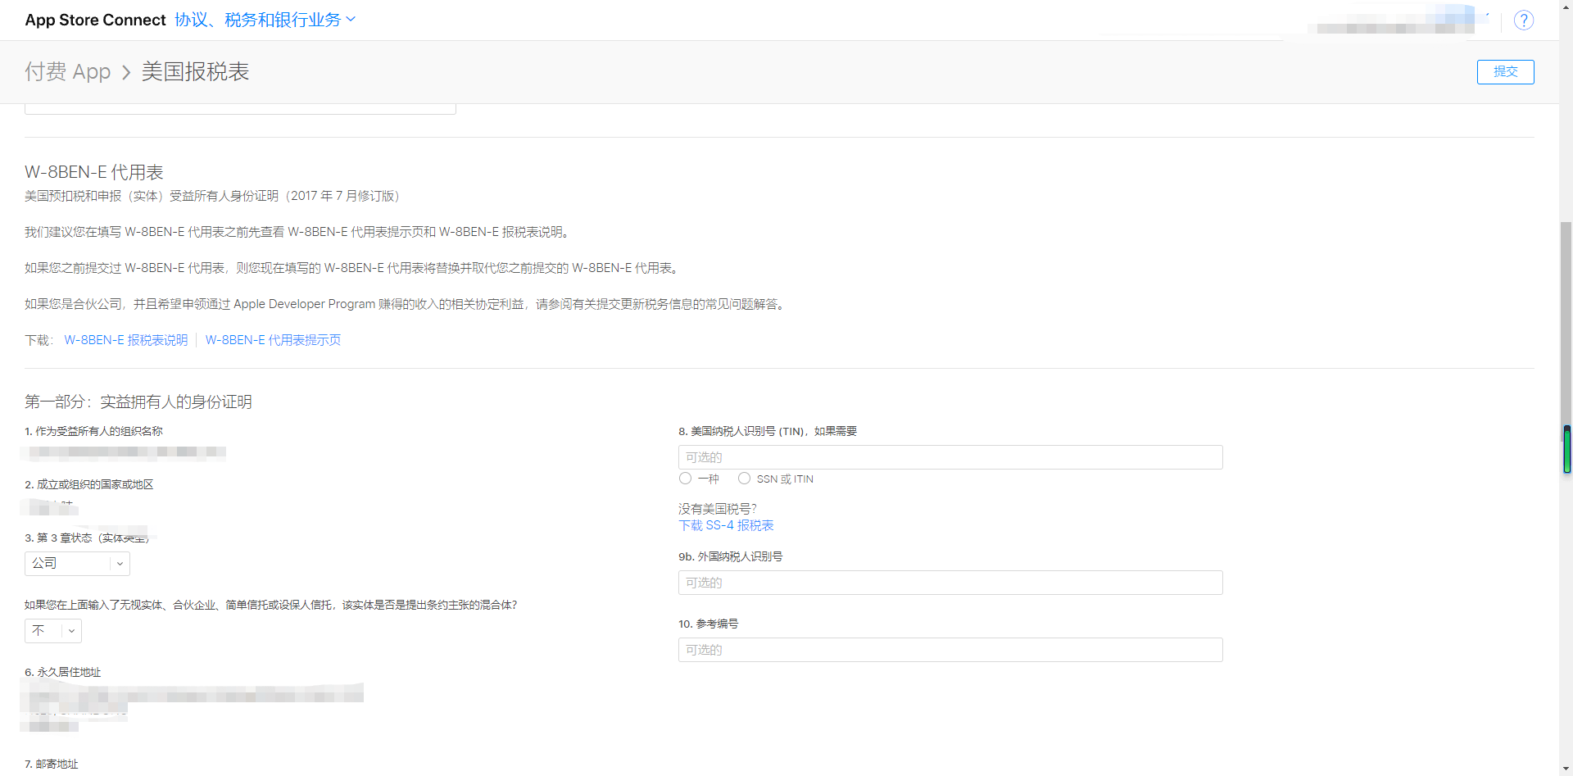This screenshot has height=776, width=1573.
Task: Open the 公司 entity type dropdown
Action: pos(77,564)
